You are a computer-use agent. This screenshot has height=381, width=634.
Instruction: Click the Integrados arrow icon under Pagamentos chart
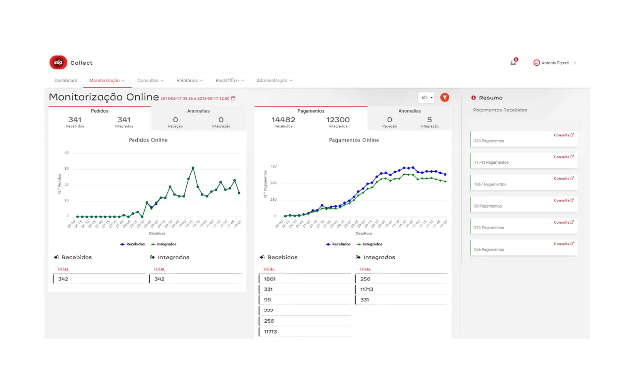point(358,257)
